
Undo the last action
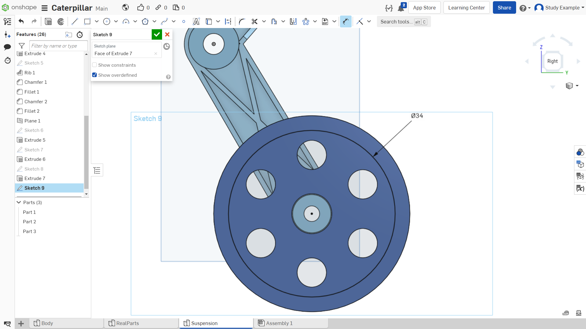tap(21, 22)
